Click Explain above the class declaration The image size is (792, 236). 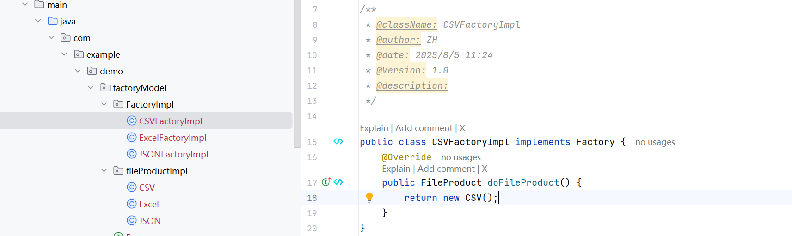tap(374, 128)
